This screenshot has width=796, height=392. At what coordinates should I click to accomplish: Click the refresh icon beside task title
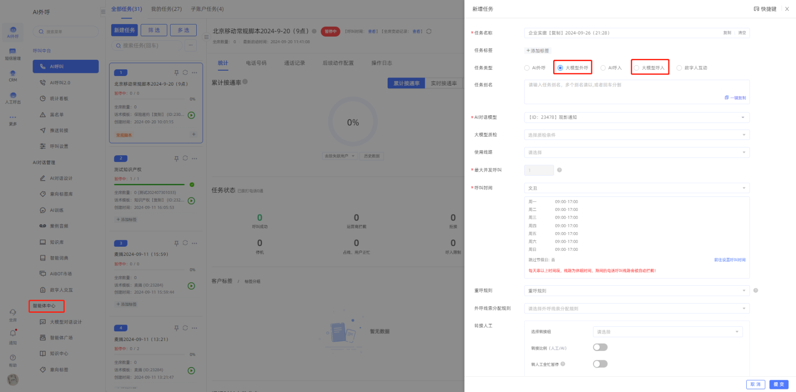coord(429,31)
